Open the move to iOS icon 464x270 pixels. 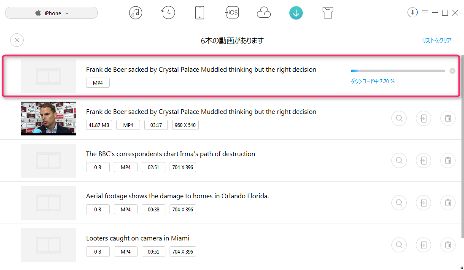[x=232, y=13]
